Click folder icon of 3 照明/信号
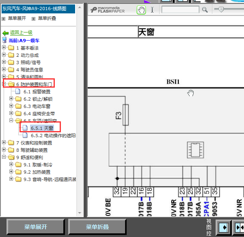This screenshot has width=244, height=237. pyautogui.click(x=11, y=62)
